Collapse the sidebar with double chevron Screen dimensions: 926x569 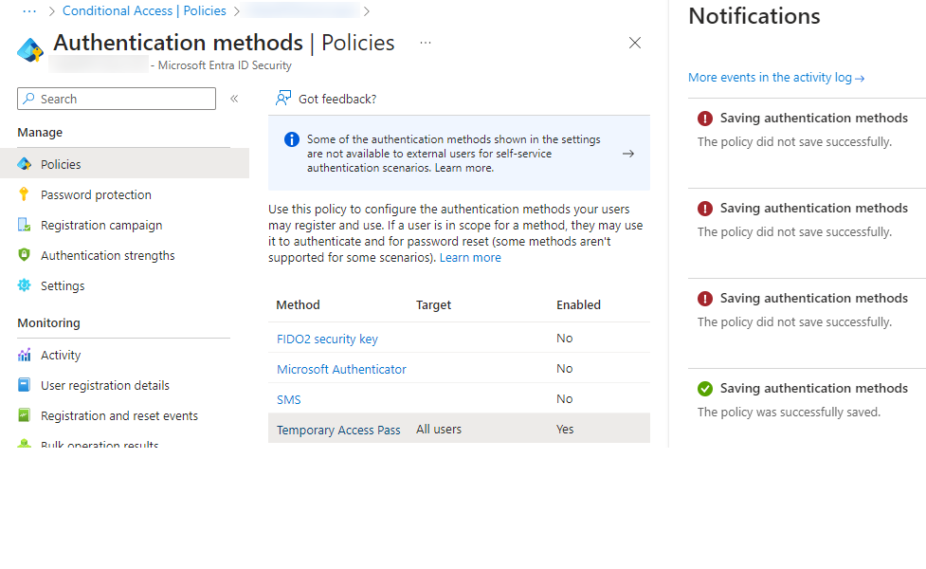click(234, 99)
